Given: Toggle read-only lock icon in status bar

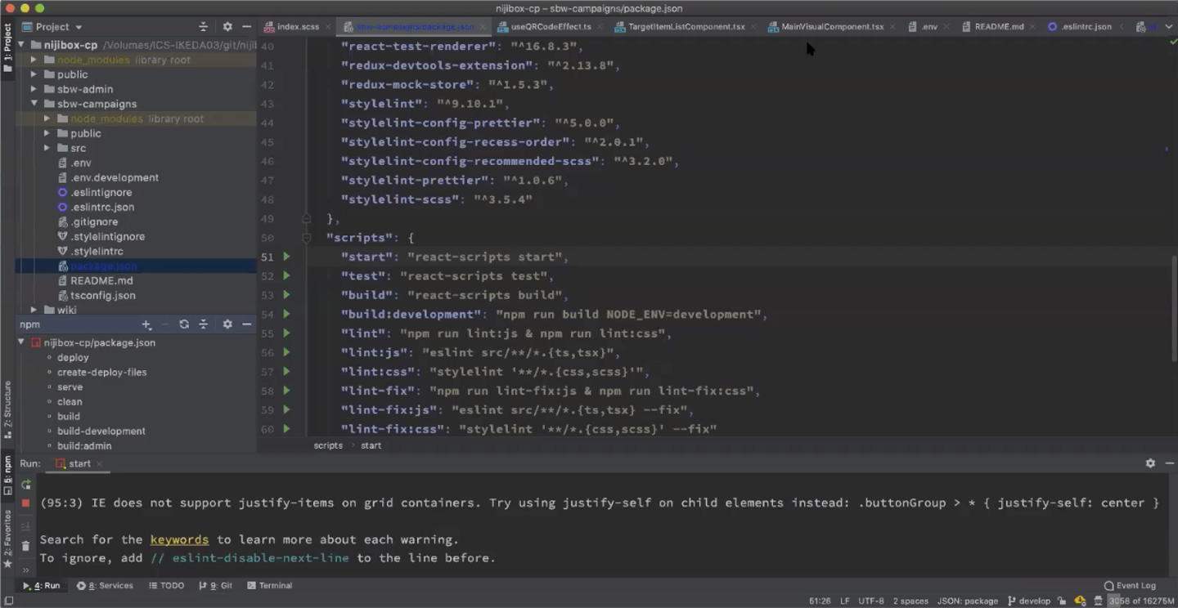Looking at the screenshot, I should [x=1062, y=601].
